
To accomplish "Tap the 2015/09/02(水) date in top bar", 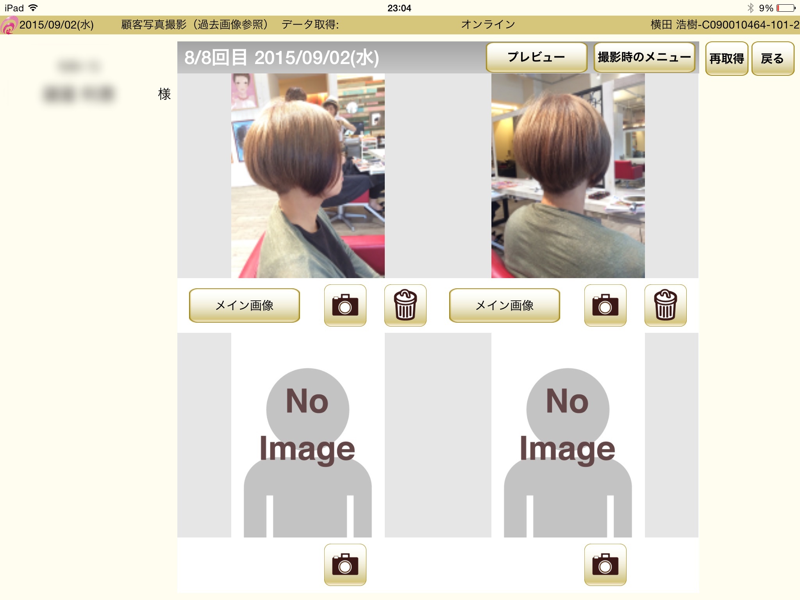I will (x=57, y=25).
